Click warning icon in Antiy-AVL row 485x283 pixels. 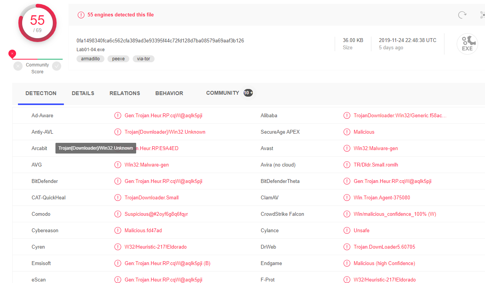click(118, 132)
